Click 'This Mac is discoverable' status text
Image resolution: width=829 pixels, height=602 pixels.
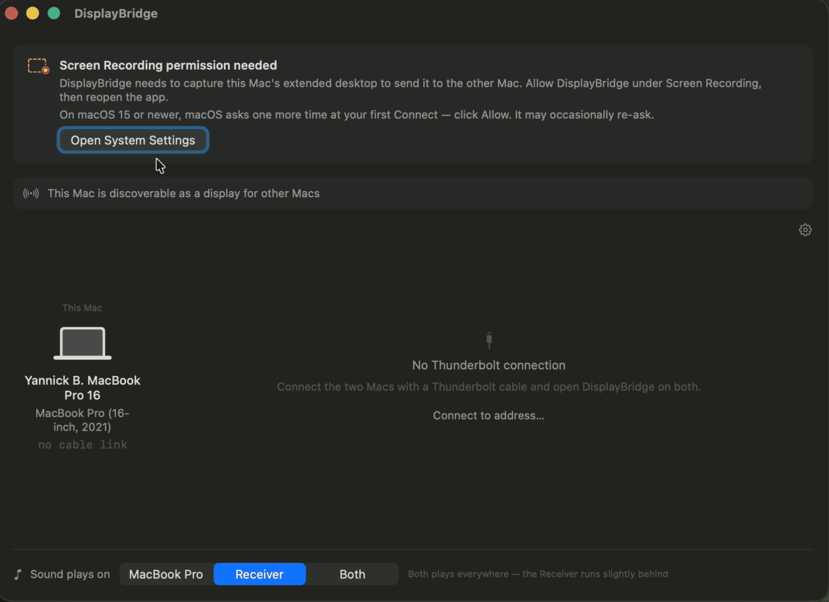click(x=183, y=194)
